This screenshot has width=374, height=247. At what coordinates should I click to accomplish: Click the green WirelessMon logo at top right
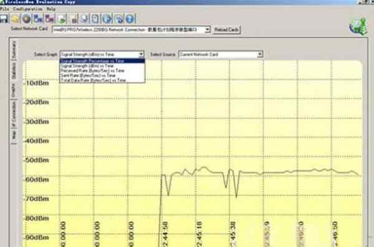tap(358, 26)
